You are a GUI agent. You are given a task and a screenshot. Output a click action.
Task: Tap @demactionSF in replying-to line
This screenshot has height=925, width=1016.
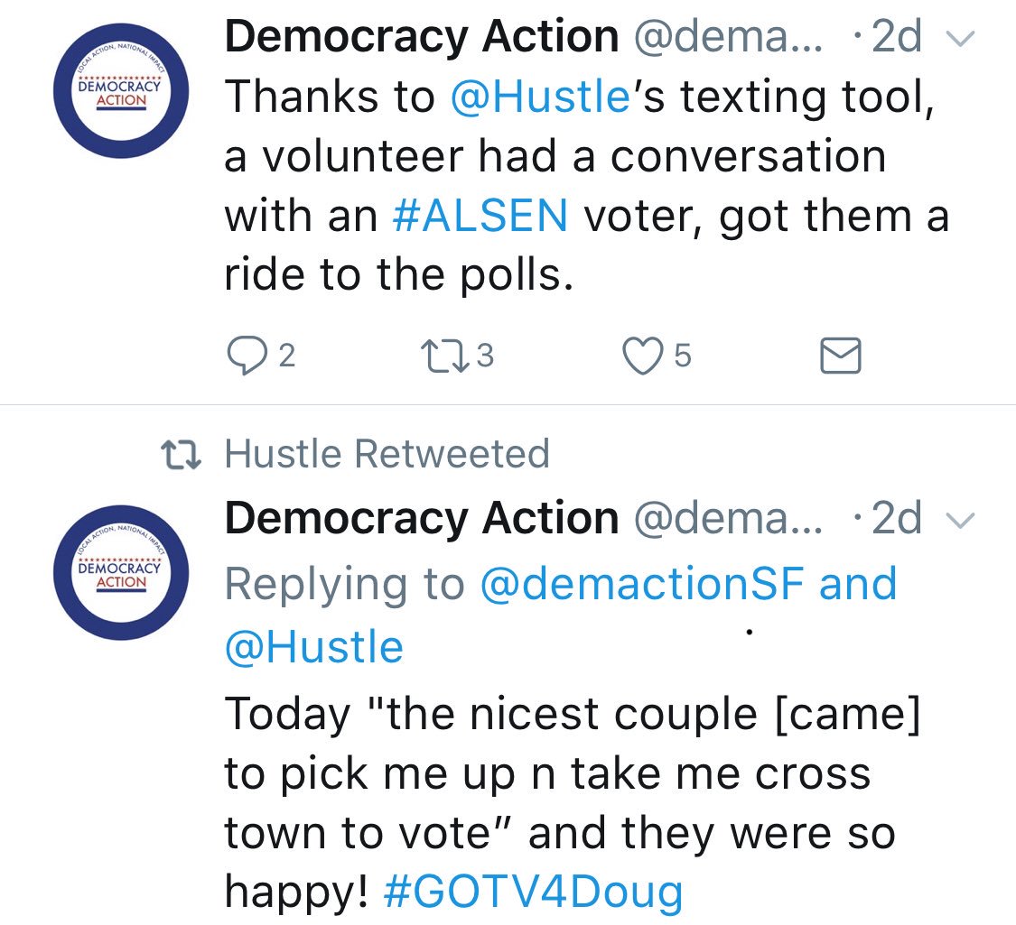(642, 585)
